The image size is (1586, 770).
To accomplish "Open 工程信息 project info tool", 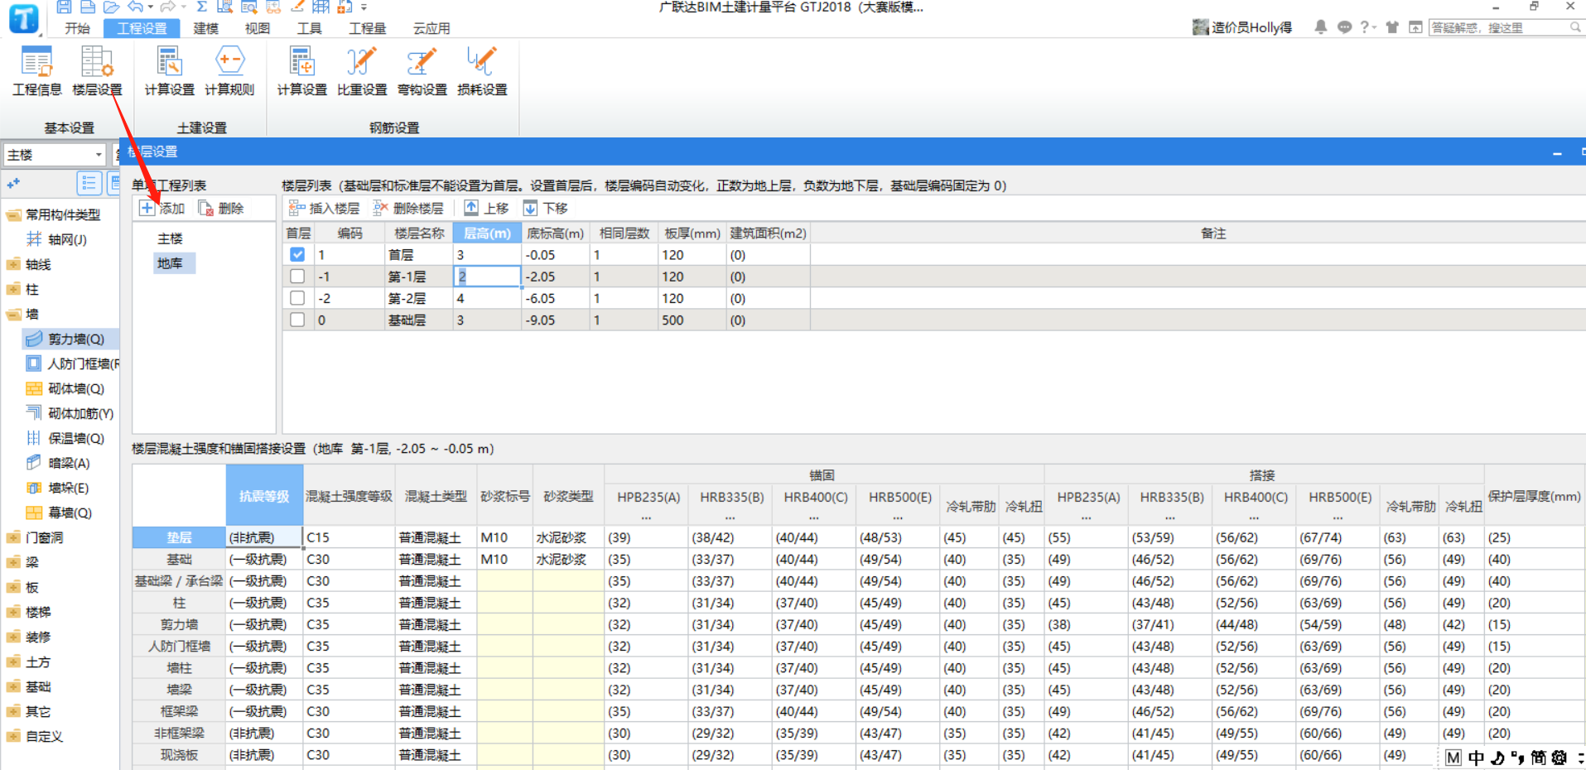I will (x=36, y=71).
